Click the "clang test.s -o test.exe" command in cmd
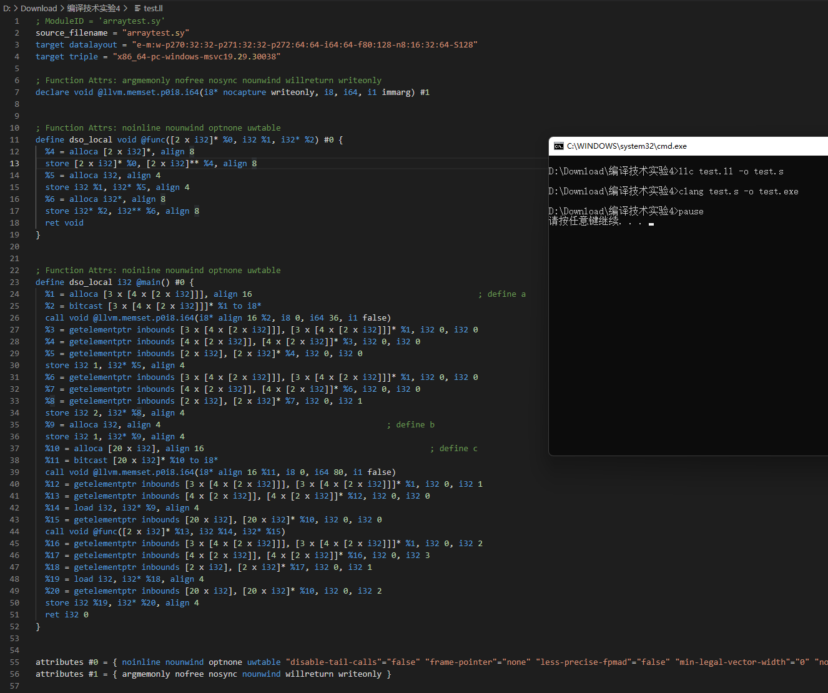Image resolution: width=828 pixels, height=693 pixels. tap(739, 191)
